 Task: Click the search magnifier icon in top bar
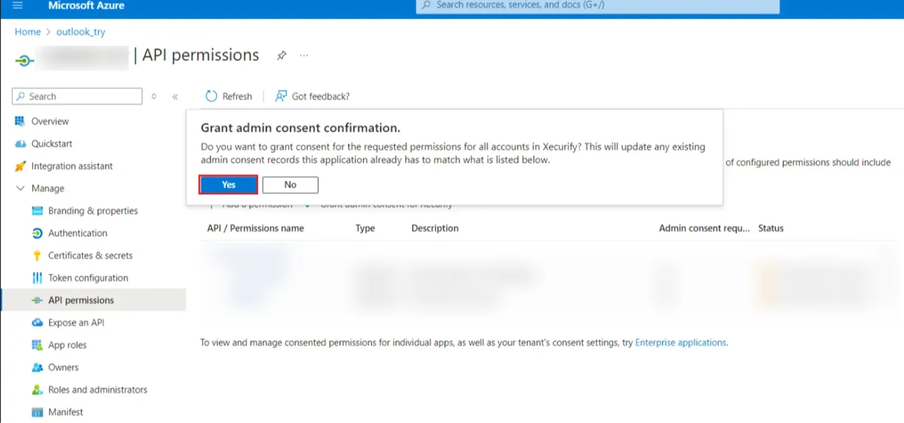[x=427, y=5]
